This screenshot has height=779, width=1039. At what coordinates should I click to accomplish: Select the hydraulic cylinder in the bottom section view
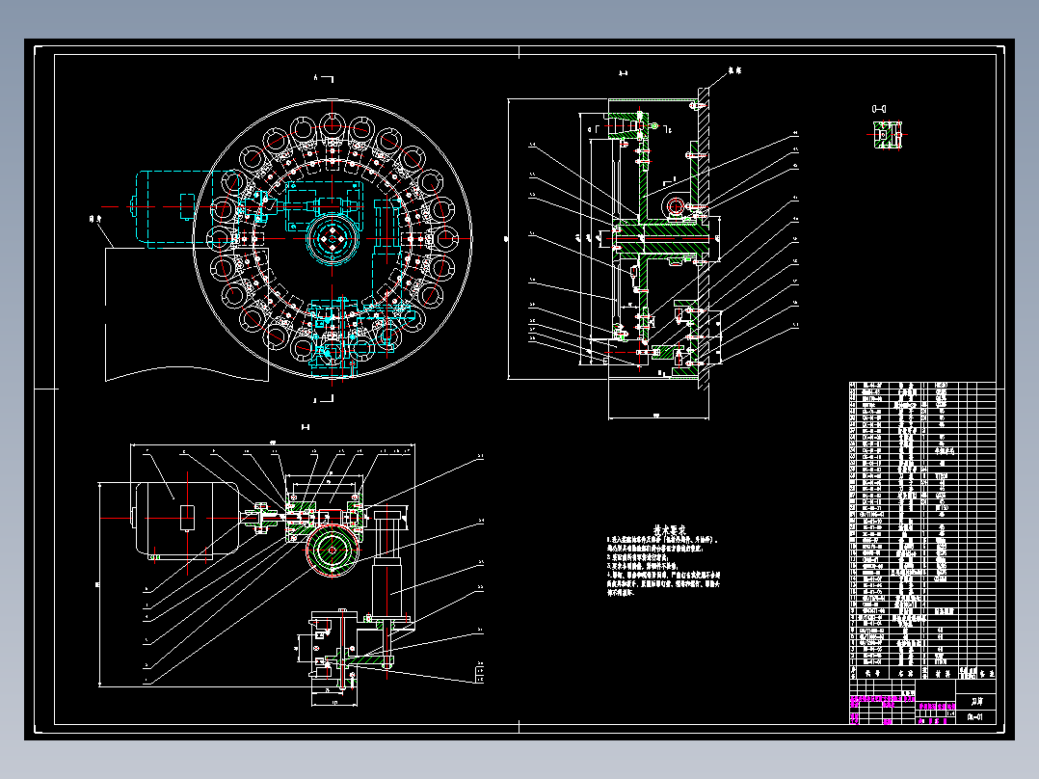click(x=388, y=566)
